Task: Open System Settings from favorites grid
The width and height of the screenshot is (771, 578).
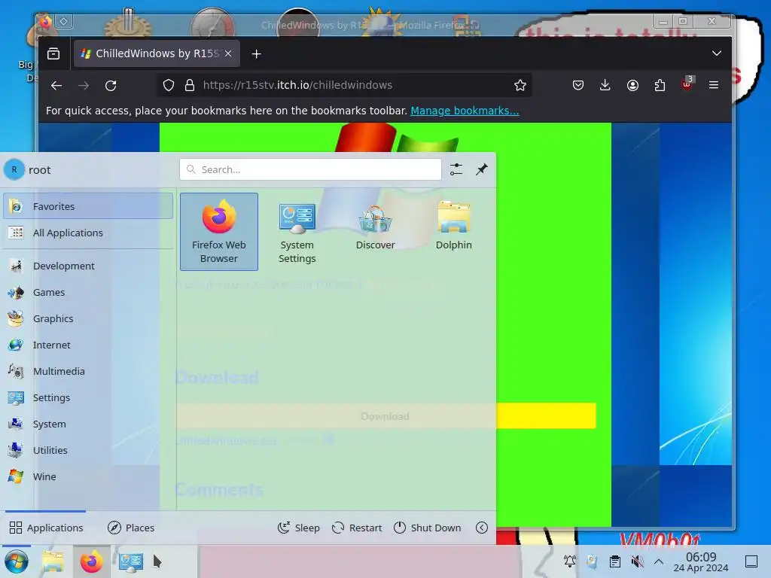Action: 297,232
